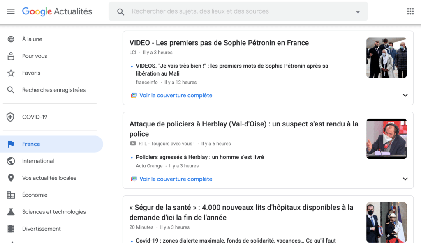Open the navigation hamburger menu
The height and width of the screenshot is (243, 421).
[11, 11]
